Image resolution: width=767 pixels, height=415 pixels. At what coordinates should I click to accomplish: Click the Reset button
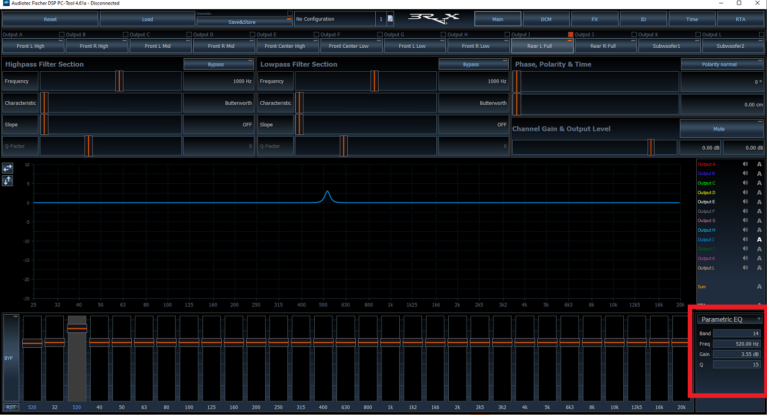50,19
